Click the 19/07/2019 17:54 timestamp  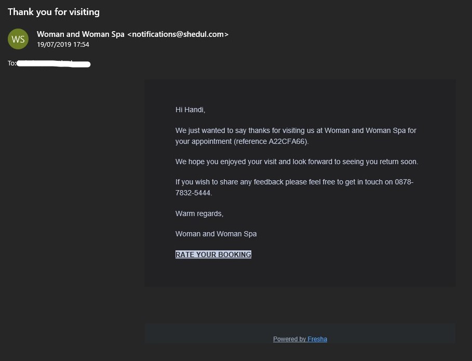(x=63, y=45)
